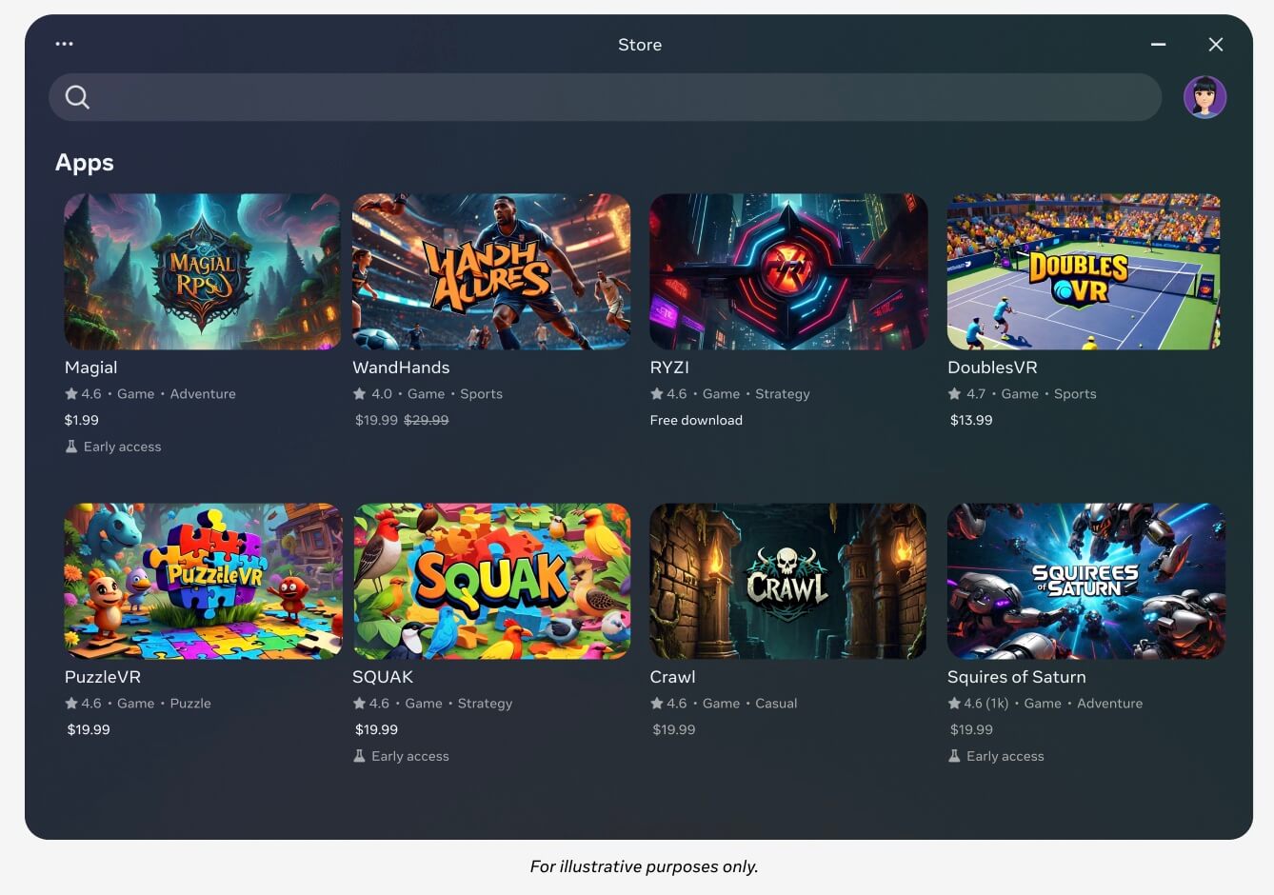Viewport: 1274px width, 895px height.
Task: Open the Crawl dungeon game thumbnail
Action: point(787,581)
